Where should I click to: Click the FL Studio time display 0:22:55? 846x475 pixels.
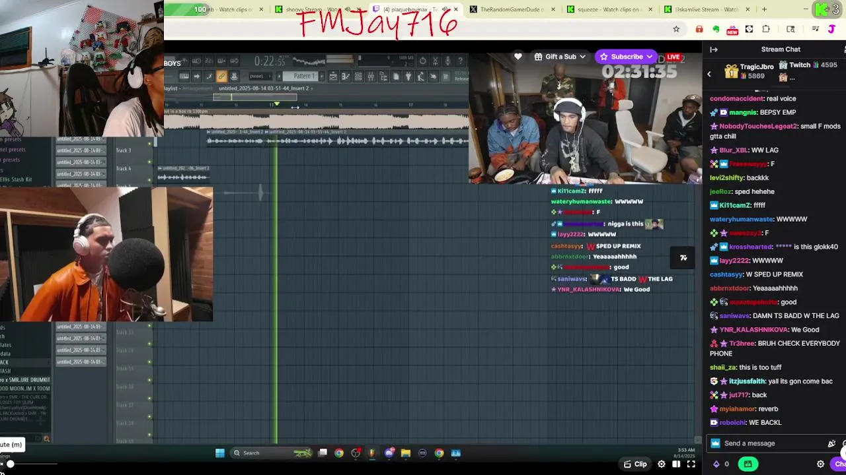tap(270, 61)
